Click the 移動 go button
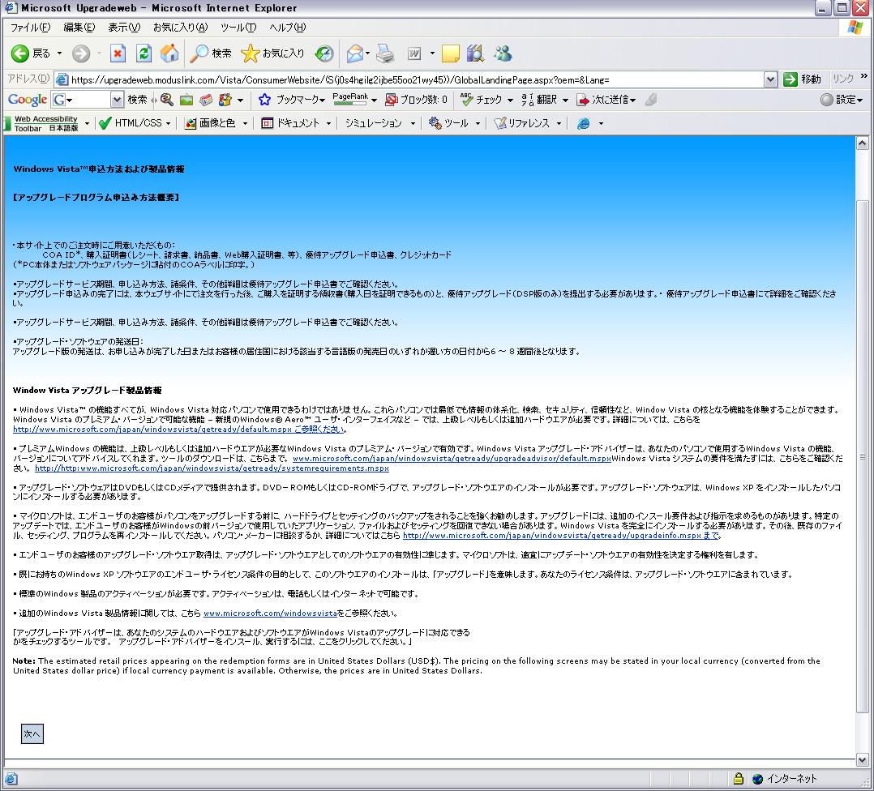Screen dimensions: 874x791 pyautogui.click(x=802, y=79)
